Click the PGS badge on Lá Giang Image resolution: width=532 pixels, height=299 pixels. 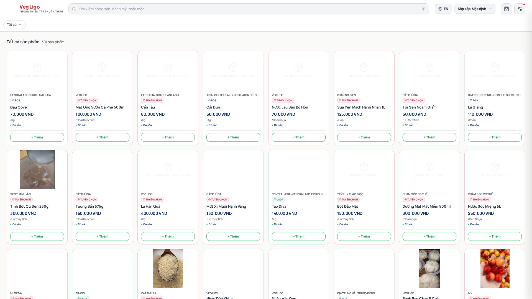pyautogui.click(x=474, y=100)
